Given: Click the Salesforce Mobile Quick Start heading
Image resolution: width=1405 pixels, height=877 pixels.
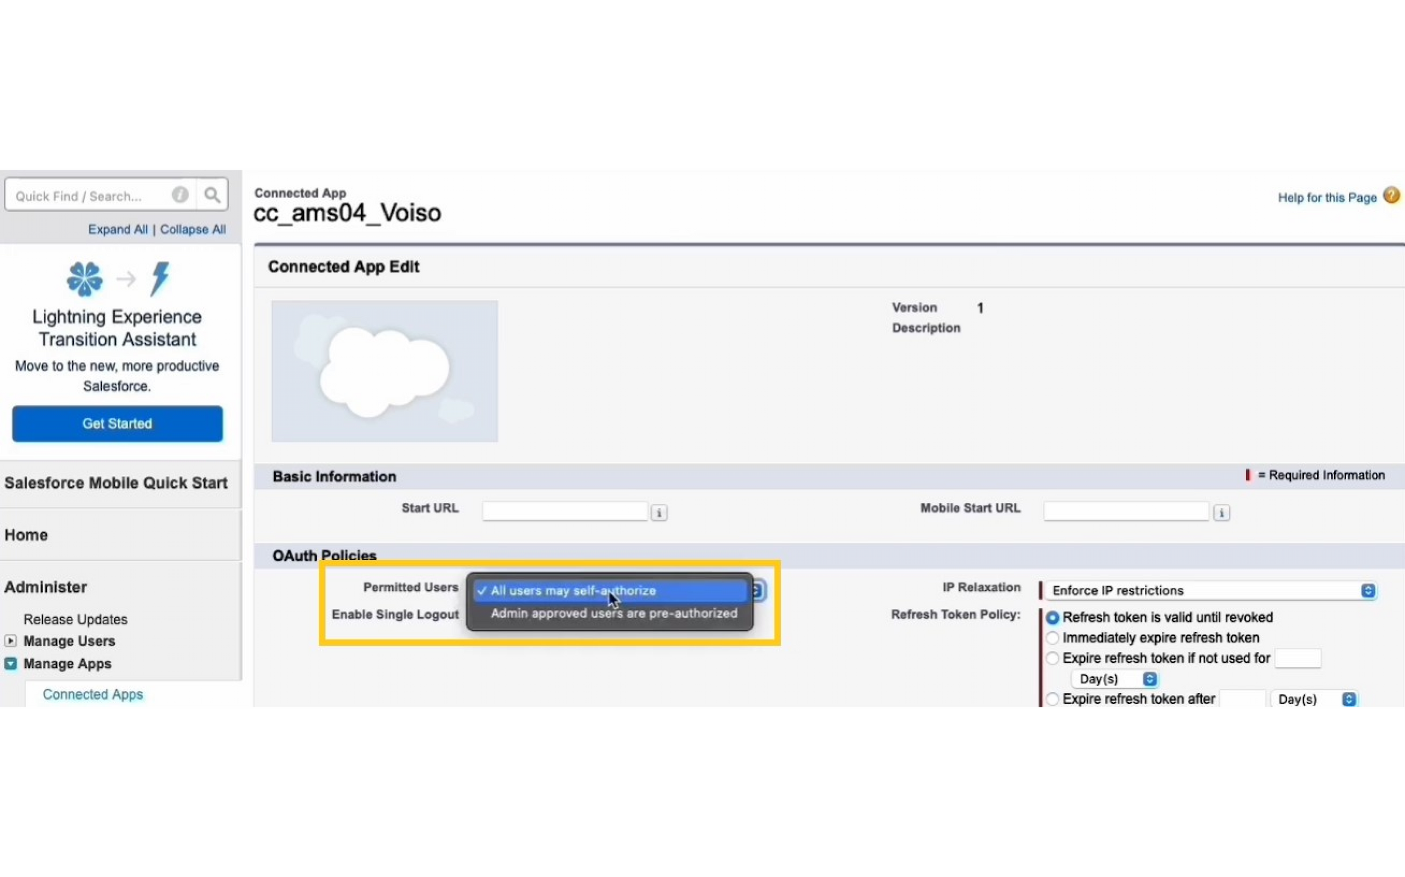Looking at the screenshot, I should click(x=116, y=482).
